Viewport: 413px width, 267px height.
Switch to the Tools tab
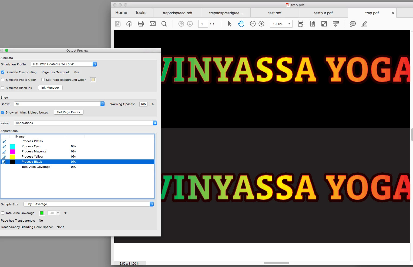coord(140,13)
